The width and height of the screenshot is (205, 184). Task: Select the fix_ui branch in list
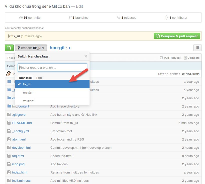click(52, 84)
